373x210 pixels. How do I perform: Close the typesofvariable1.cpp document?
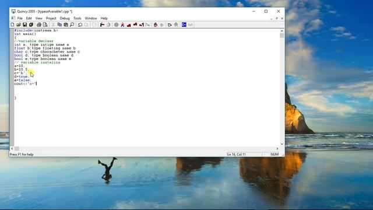pos(282,19)
